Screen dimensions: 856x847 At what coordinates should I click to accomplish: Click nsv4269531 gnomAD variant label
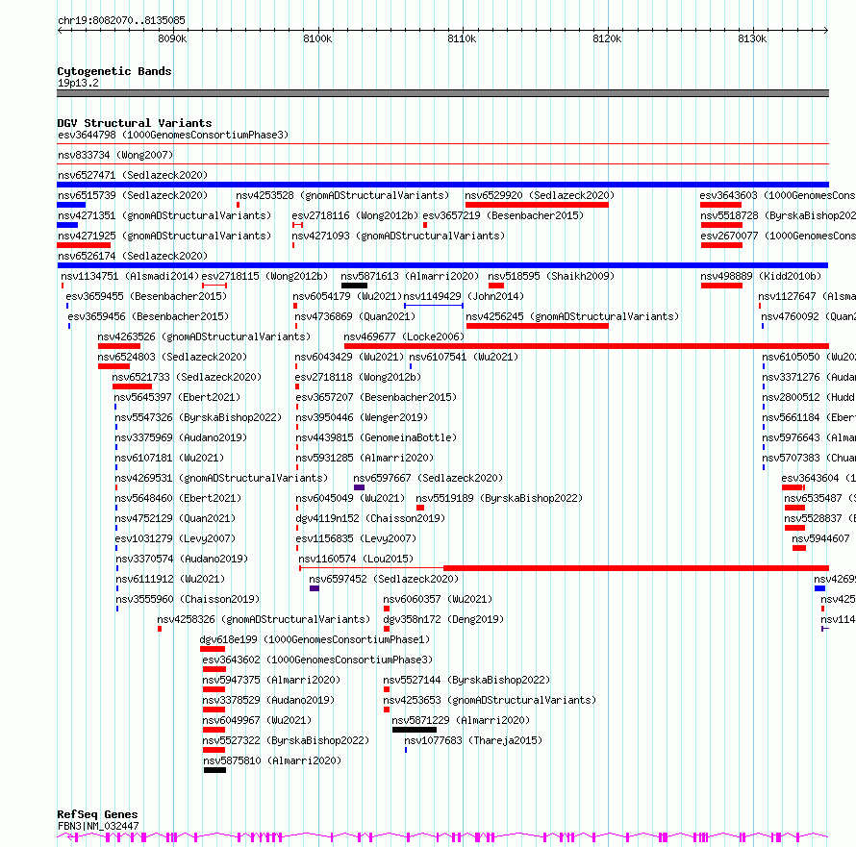221,478
